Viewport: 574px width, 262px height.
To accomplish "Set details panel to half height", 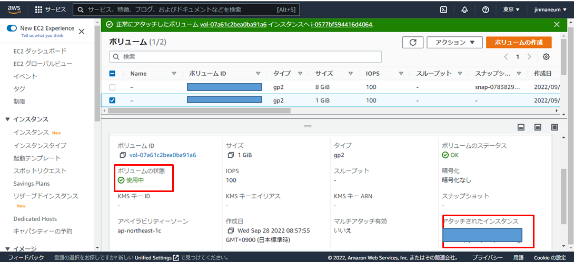I will pyautogui.click(x=538, y=127).
